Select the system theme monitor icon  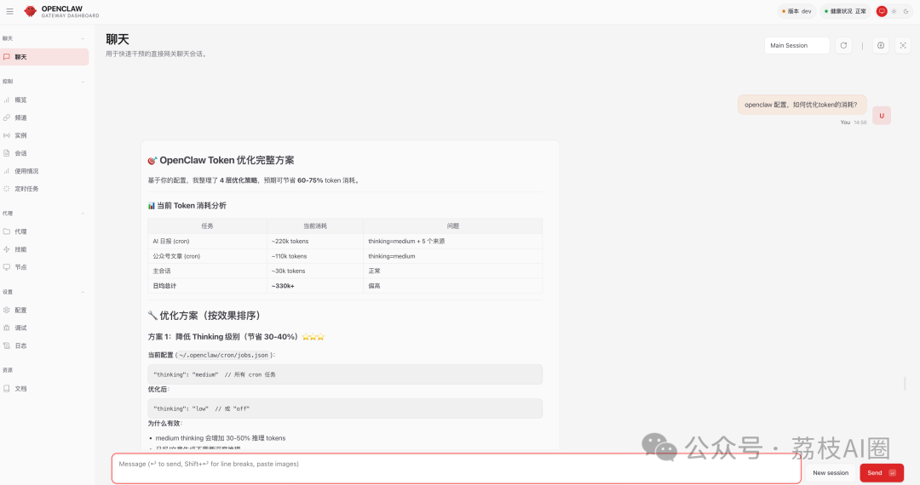(x=882, y=11)
